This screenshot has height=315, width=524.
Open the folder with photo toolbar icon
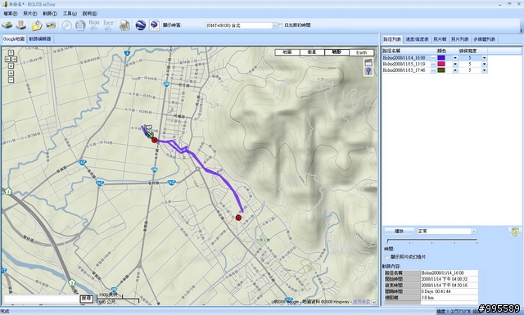tap(37, 25)
